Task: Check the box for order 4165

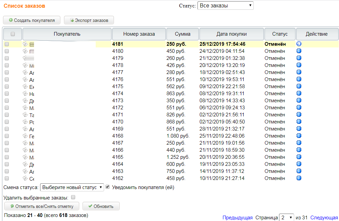Action: pyautogui.click(x=7, y=157)
